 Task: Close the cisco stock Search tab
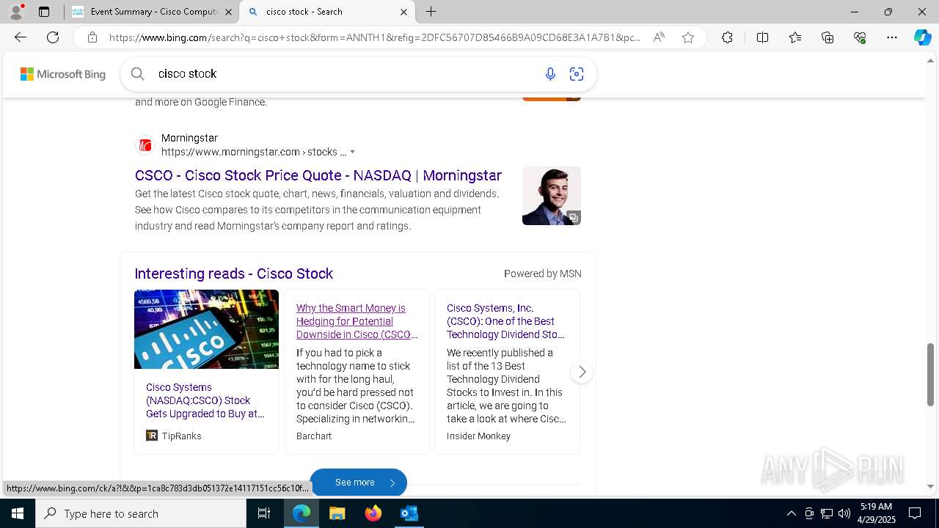403,12
